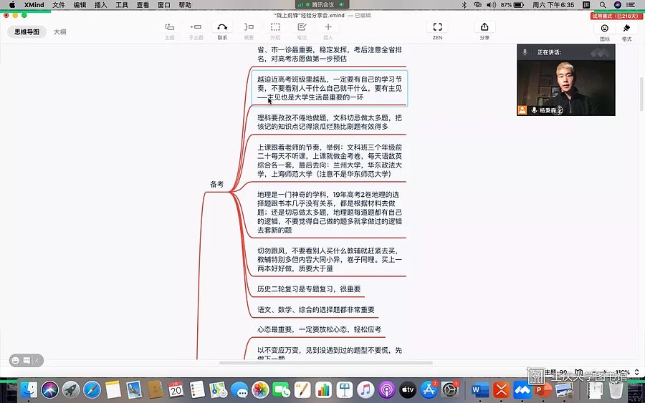The width and height of the screenshot is (645, 403).
Task: Select the topic starting 理科要孜孜不倦地做题
Action: point(330,122)
